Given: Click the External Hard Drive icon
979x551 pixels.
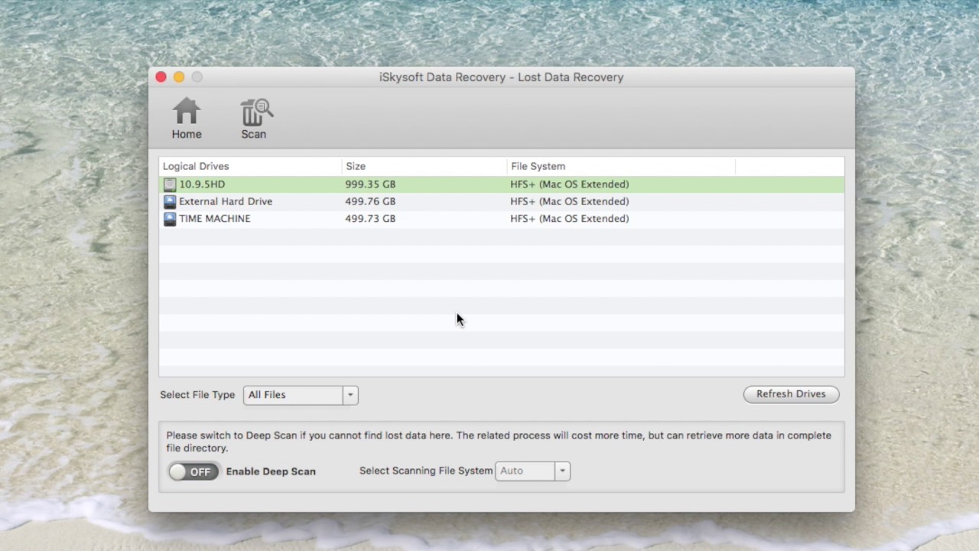Looking at the screenshot, I should (170, 201).
